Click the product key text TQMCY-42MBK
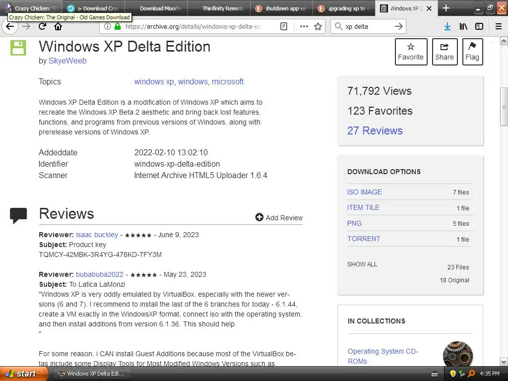Screen dimensions: 508x381 click(x=100, y=254)
